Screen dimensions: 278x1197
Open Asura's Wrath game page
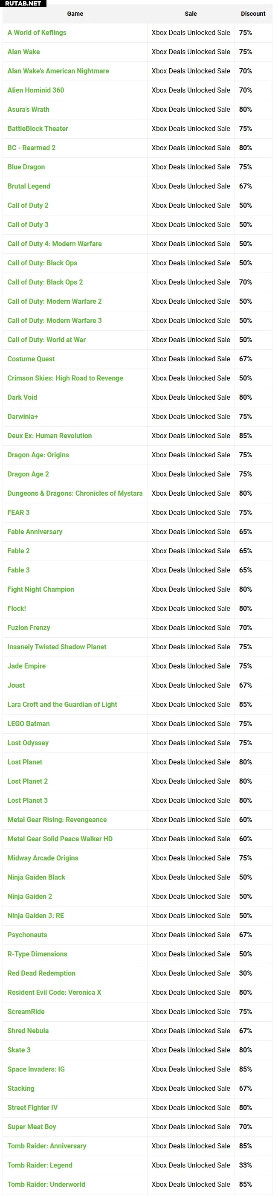point(28,109)
